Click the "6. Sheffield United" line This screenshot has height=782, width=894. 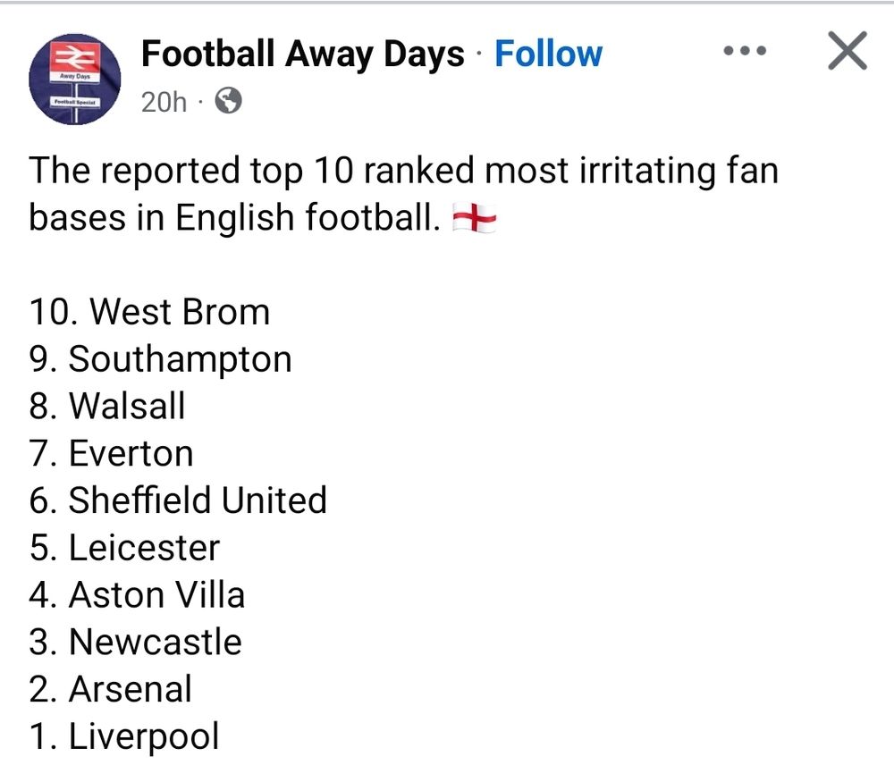click(178, 500)
